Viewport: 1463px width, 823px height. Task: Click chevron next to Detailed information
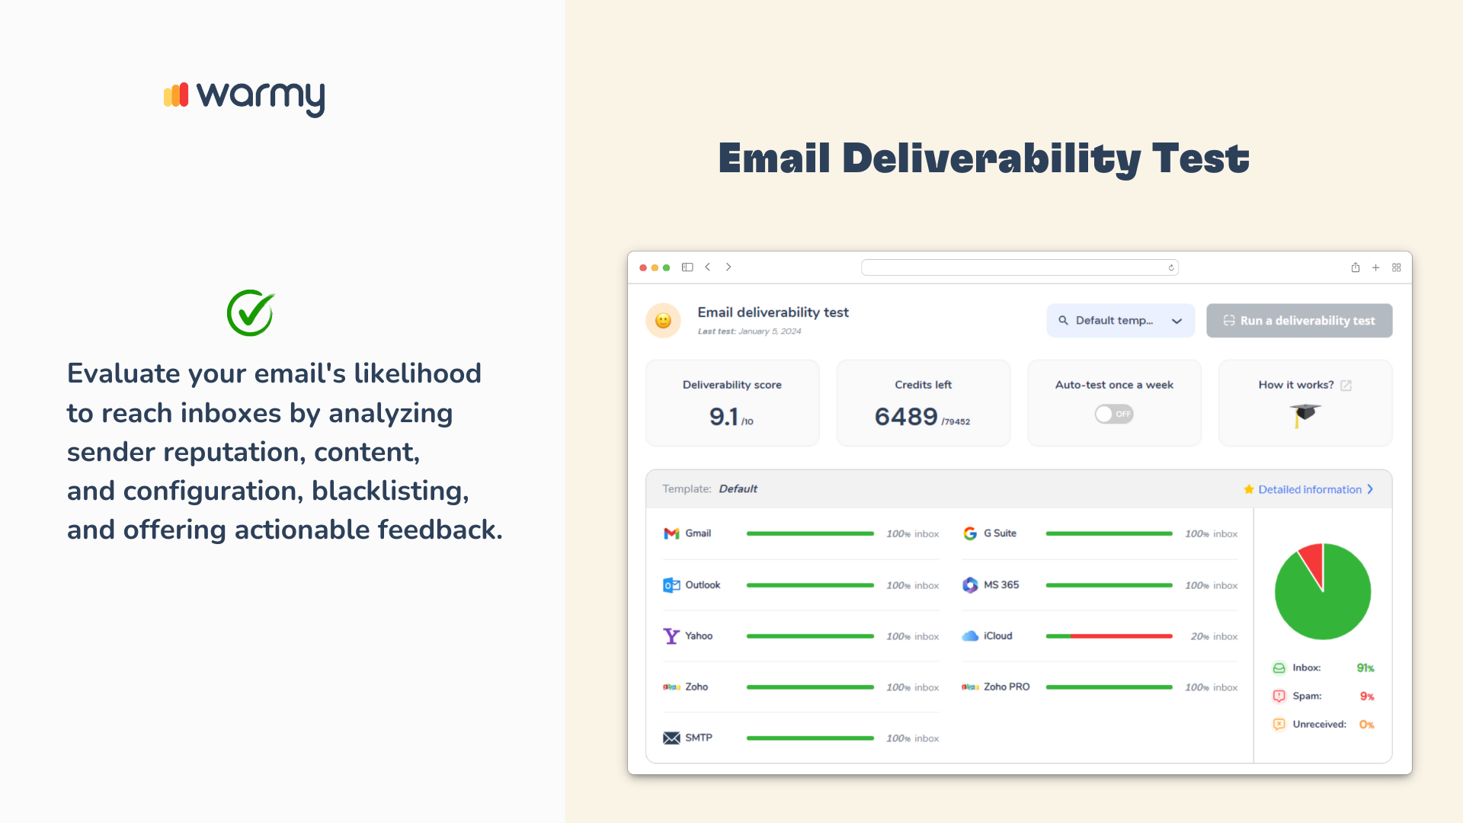[1371, 489]
